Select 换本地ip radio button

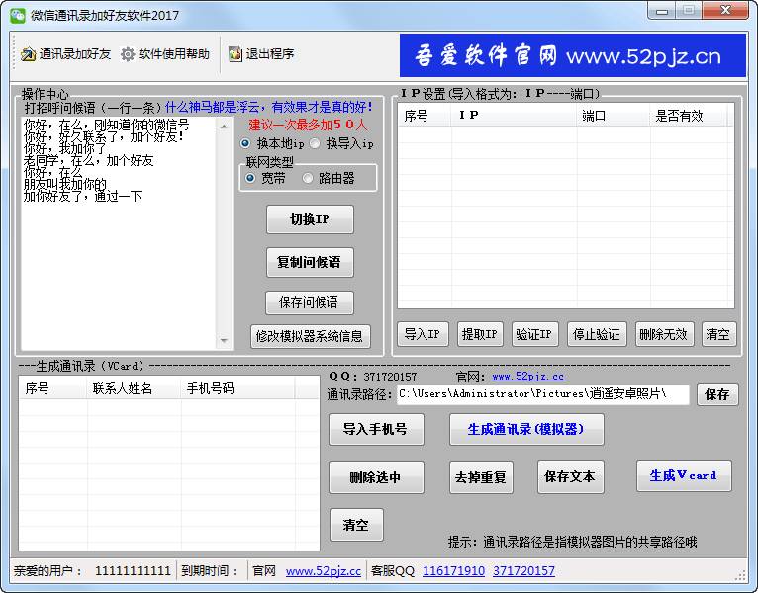274,143
